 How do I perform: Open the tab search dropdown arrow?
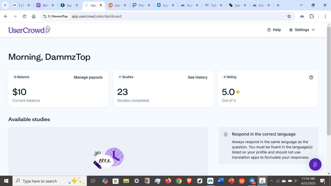5,5
